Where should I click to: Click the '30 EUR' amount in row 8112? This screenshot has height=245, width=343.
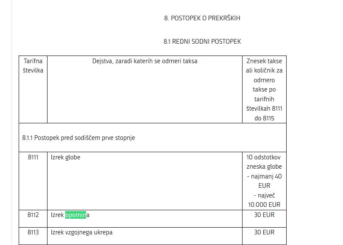tap(264, 215)
